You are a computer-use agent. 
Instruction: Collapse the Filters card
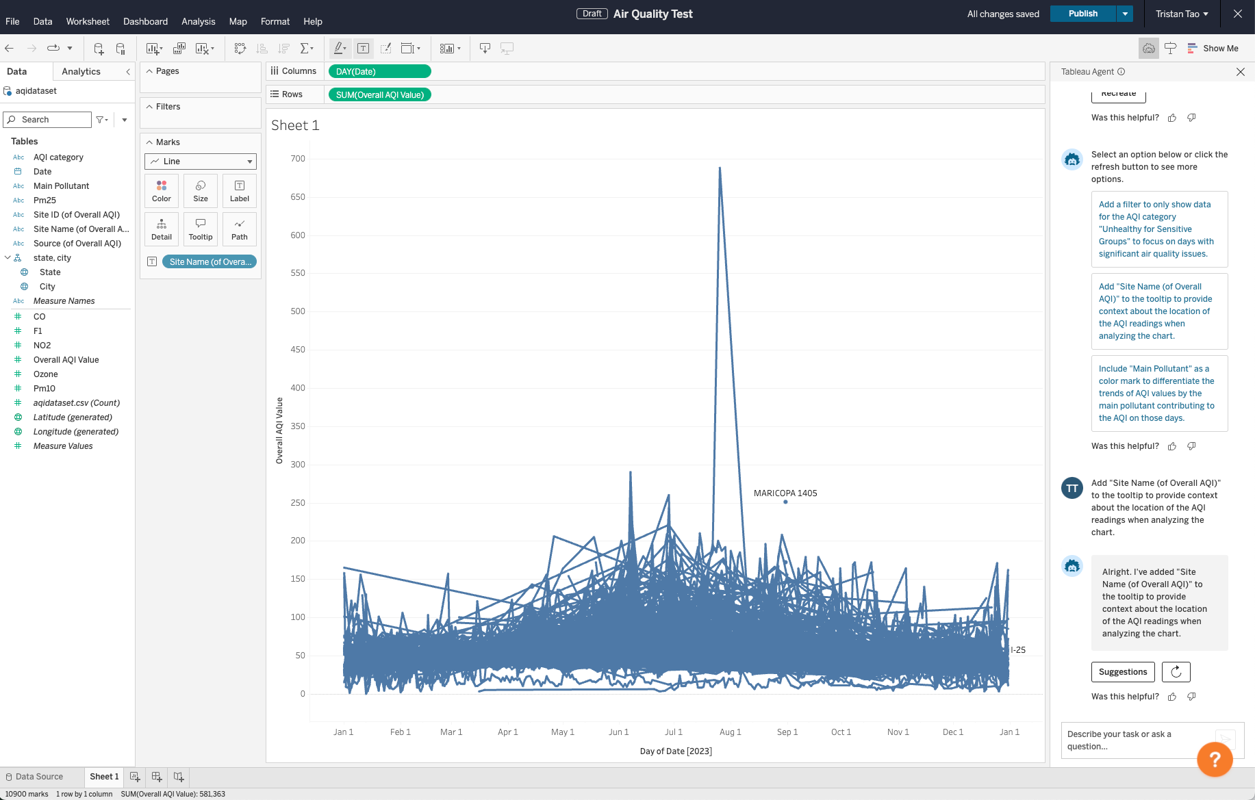coord(149,107)
